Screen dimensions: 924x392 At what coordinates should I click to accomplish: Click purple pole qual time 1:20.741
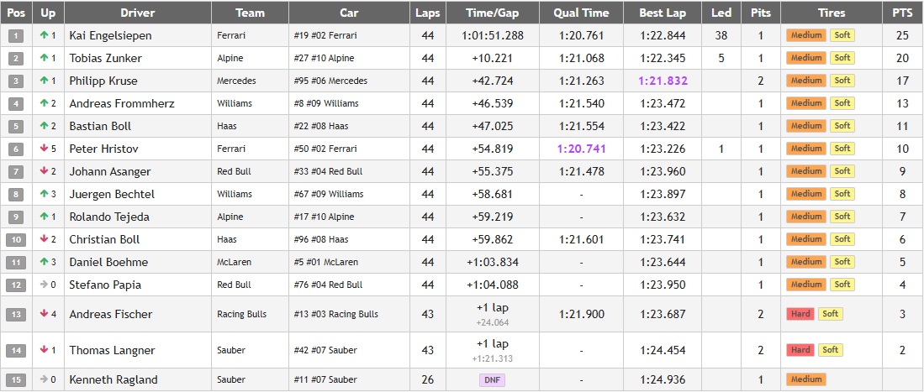581,149
